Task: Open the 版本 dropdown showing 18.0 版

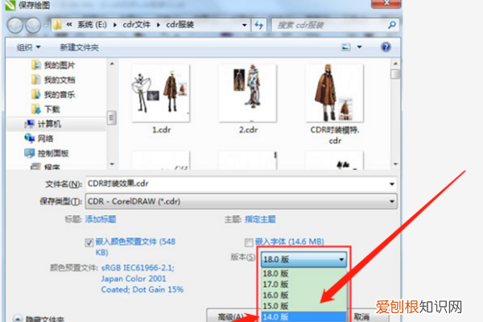Action: click(x=303, y=259)
